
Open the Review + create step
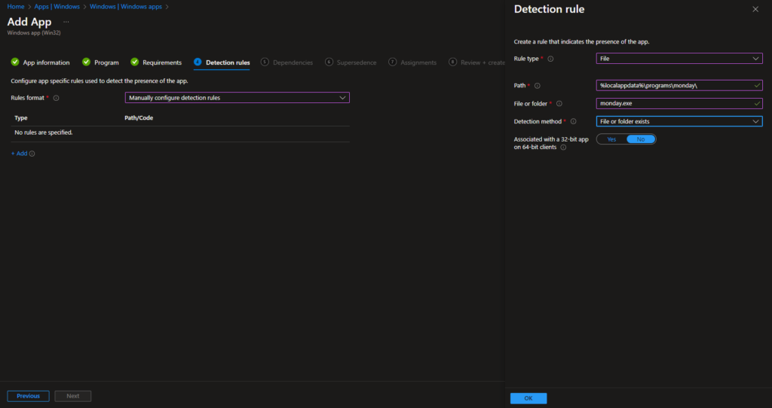482,62
